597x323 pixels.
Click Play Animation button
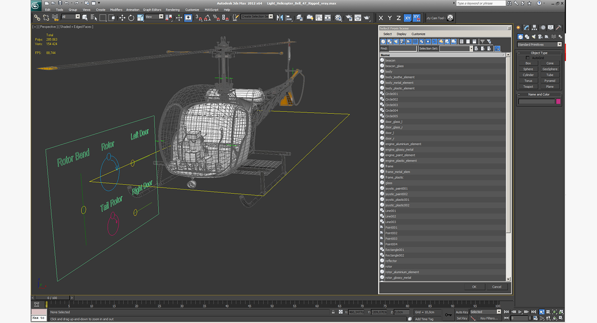click(521, 312)
